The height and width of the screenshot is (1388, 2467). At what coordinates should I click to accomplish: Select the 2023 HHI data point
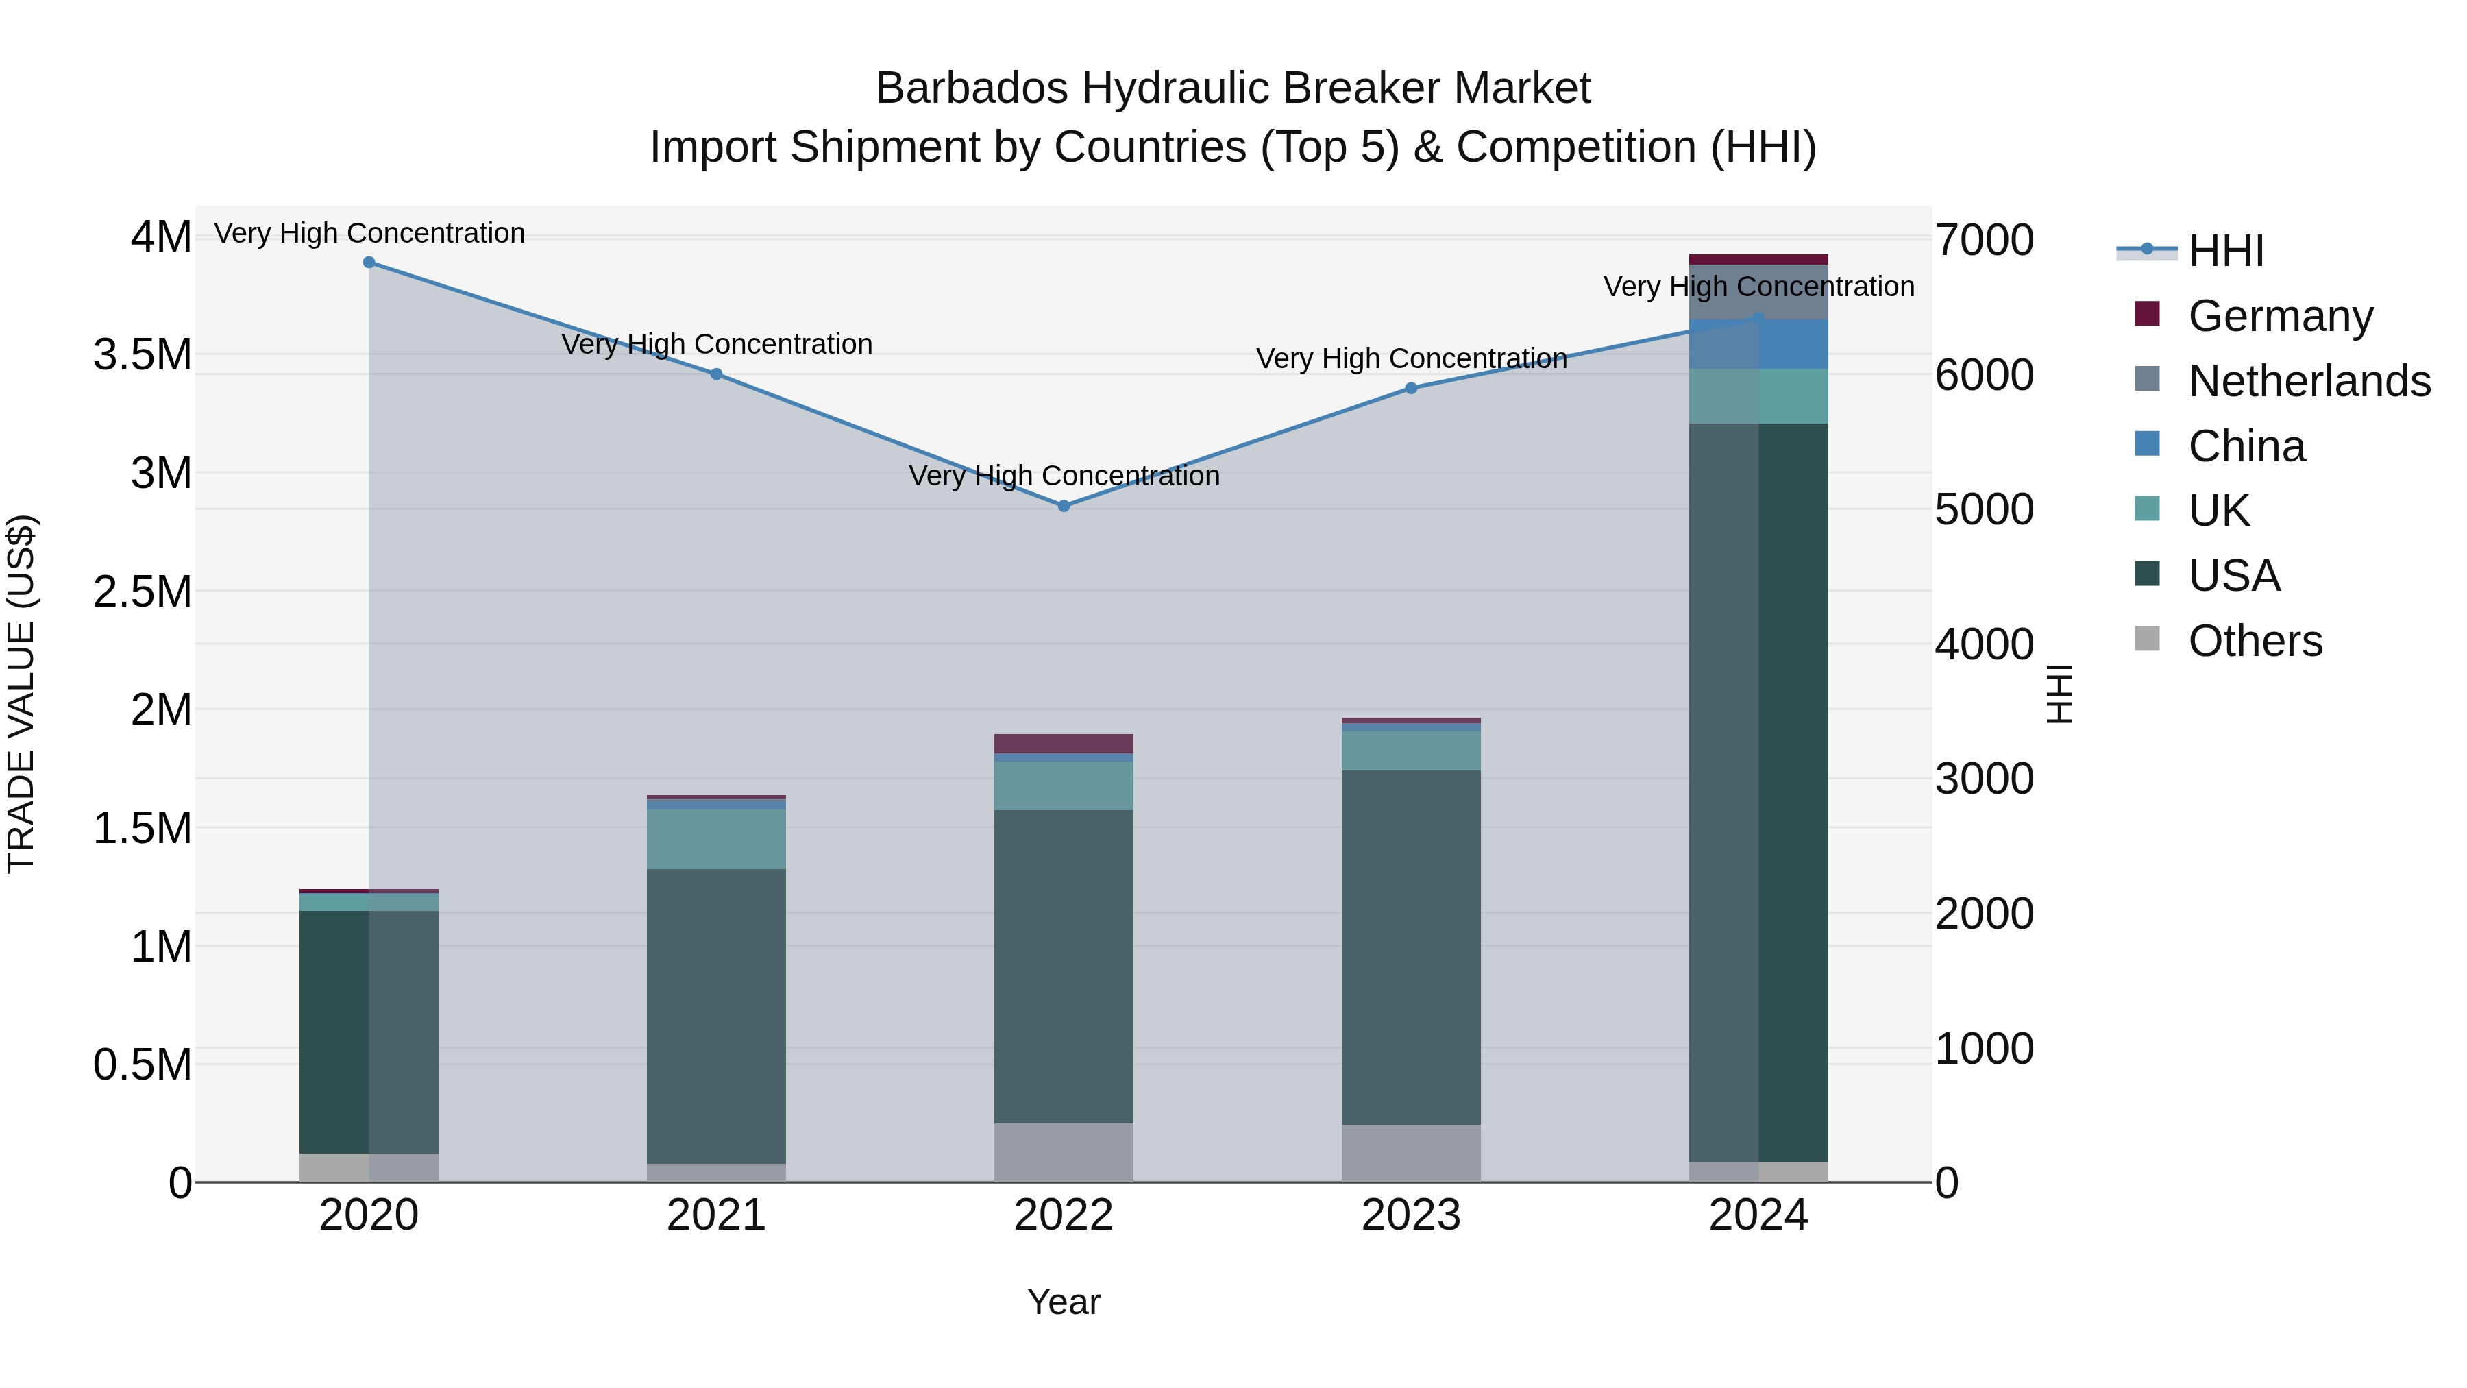[x=1412, y=388]
